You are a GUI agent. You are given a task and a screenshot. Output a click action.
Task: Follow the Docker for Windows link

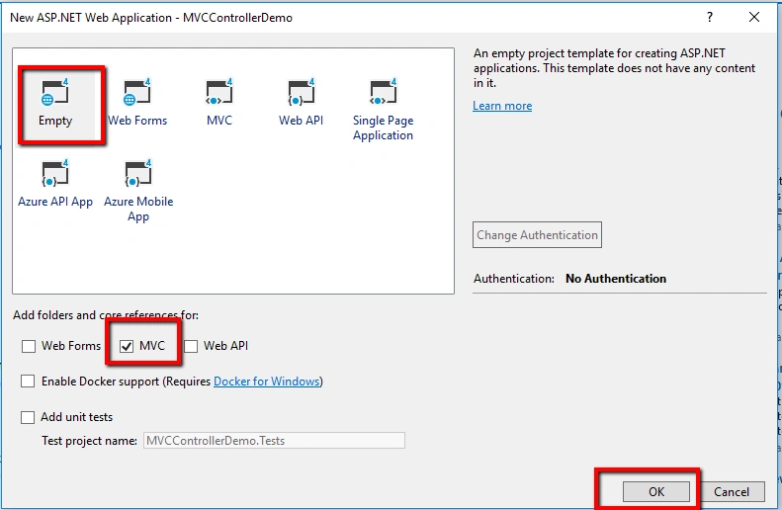coord(267,382)
